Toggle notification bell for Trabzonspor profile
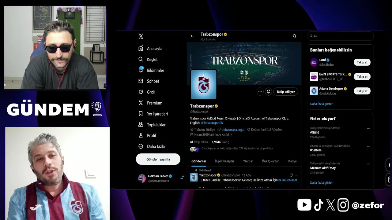The width and height of the screenshot is (392, 220). pyautogui.click(x=269, y=92)
